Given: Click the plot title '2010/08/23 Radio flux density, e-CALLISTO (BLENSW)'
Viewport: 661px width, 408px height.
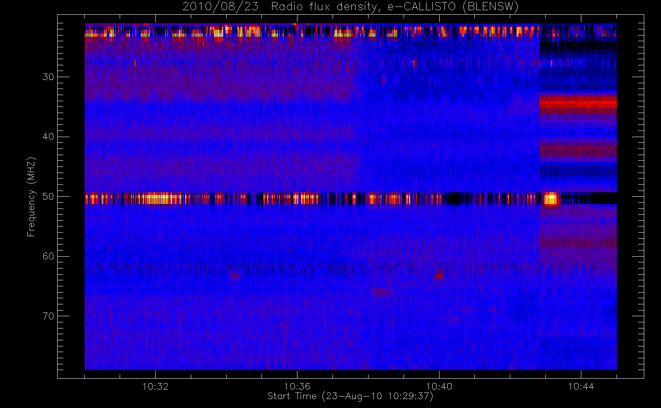Looking at the screenshot, I should [350, 7].
